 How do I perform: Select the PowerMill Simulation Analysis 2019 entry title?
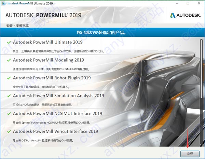point(58,96)
